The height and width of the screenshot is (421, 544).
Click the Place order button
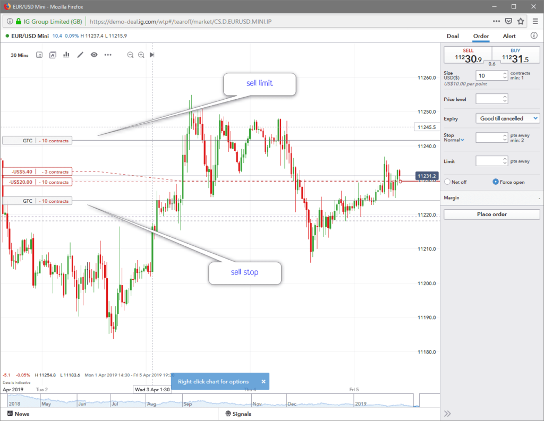point(491,214)
